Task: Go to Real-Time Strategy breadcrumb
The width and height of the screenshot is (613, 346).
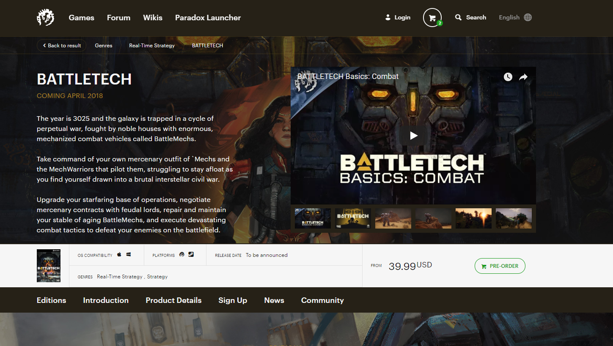Action: coord(152,45)
